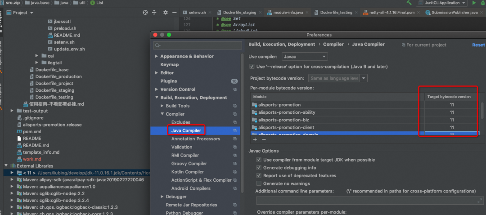486x215 pixels.
Task: Click the Preferences search field
Action: click(x=198, y=45)
